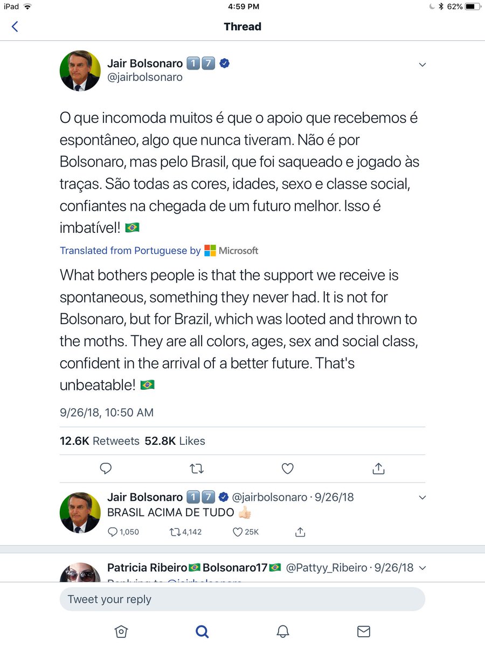Retweet the main tweet
This screenshot has width=485, height=647.
pyautogui.click(x=197, y=469)
